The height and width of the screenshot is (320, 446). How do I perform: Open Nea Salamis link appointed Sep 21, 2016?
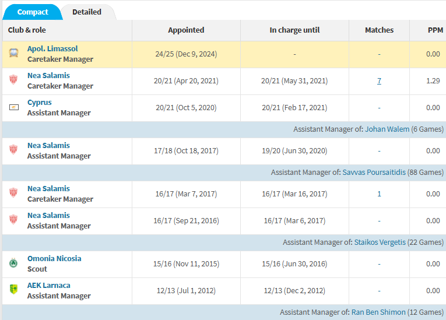point(48,215)
